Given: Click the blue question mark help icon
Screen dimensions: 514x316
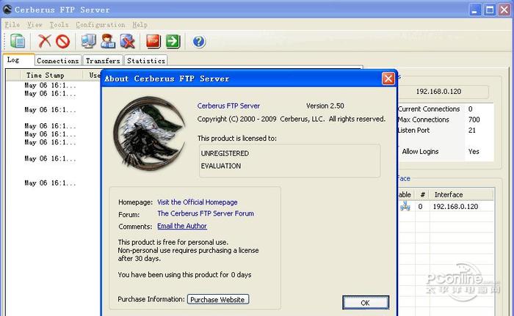Looking at the screenshot, I should click(199, 42).
